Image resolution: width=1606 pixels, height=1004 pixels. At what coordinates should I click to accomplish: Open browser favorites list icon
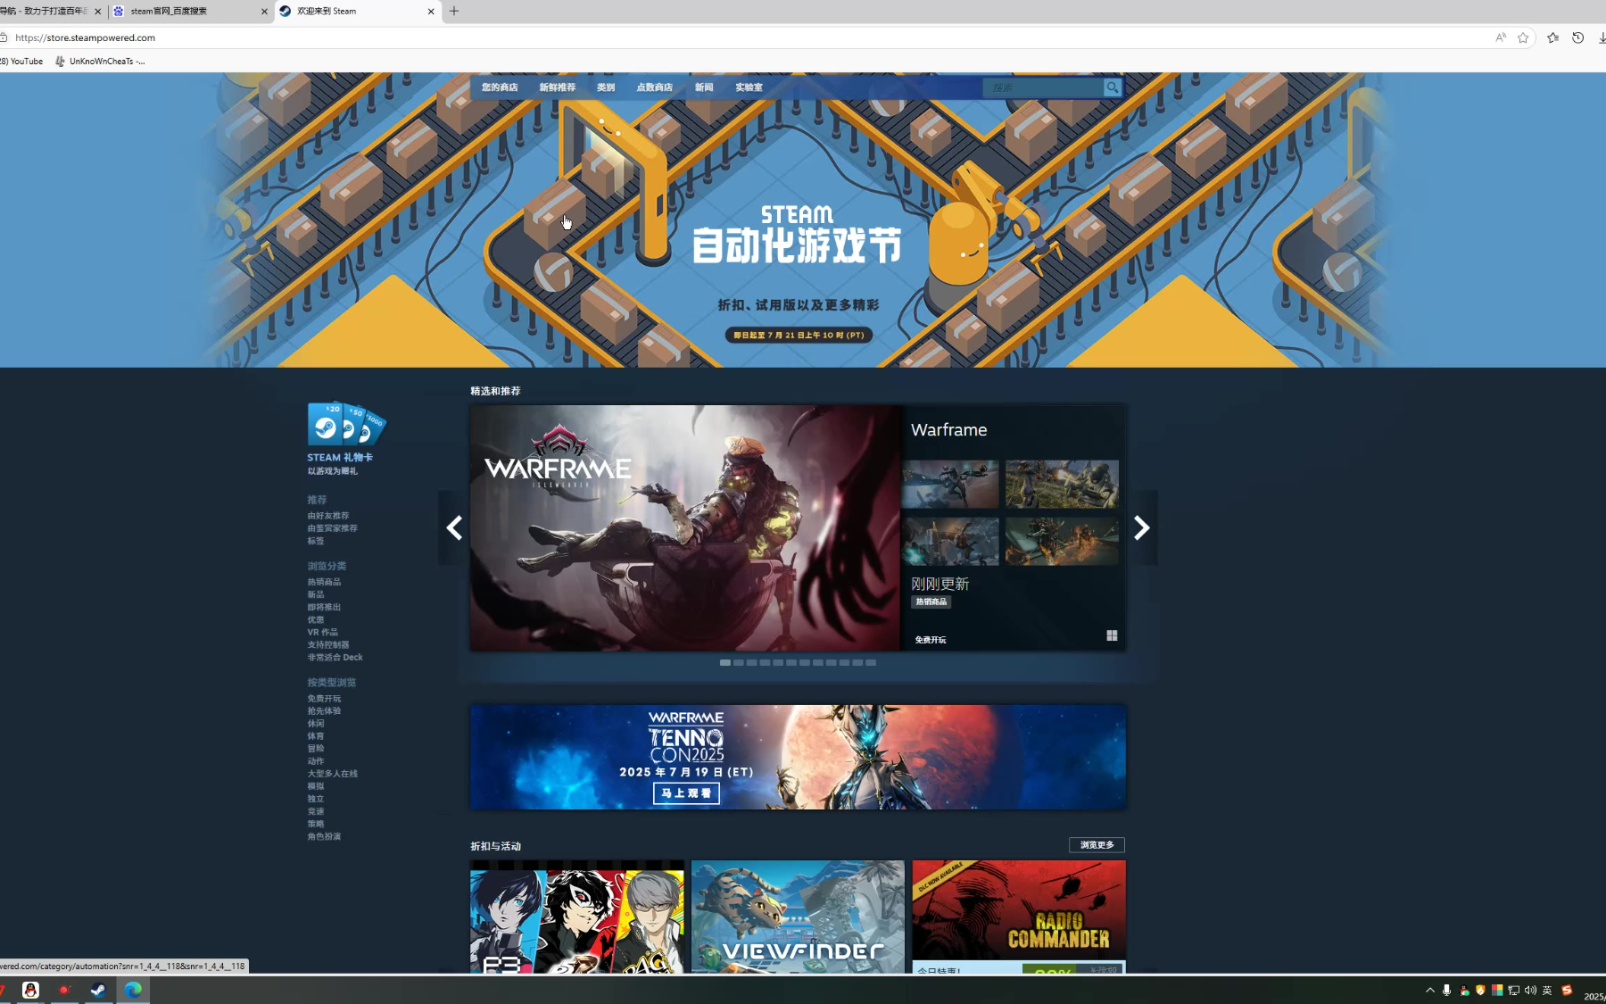(x=1553, y=37)
